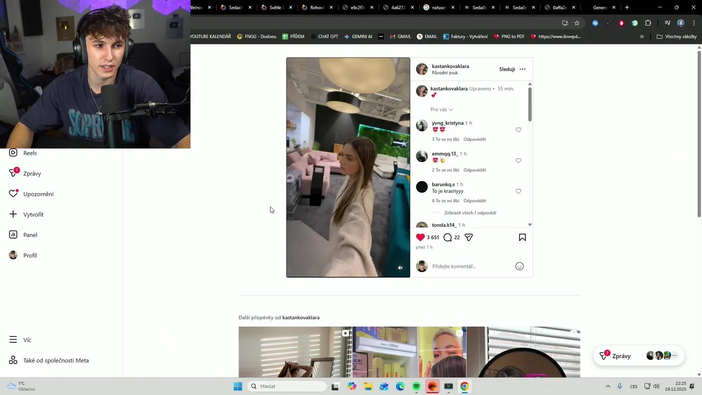This screenshot has width=702, height=395.
Task: Open Panel dashboard in the sidebar
Action: 23,235
